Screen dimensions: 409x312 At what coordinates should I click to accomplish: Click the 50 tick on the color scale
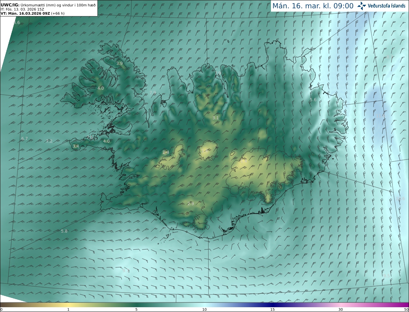pyautogui.click(x=406, y=309)
